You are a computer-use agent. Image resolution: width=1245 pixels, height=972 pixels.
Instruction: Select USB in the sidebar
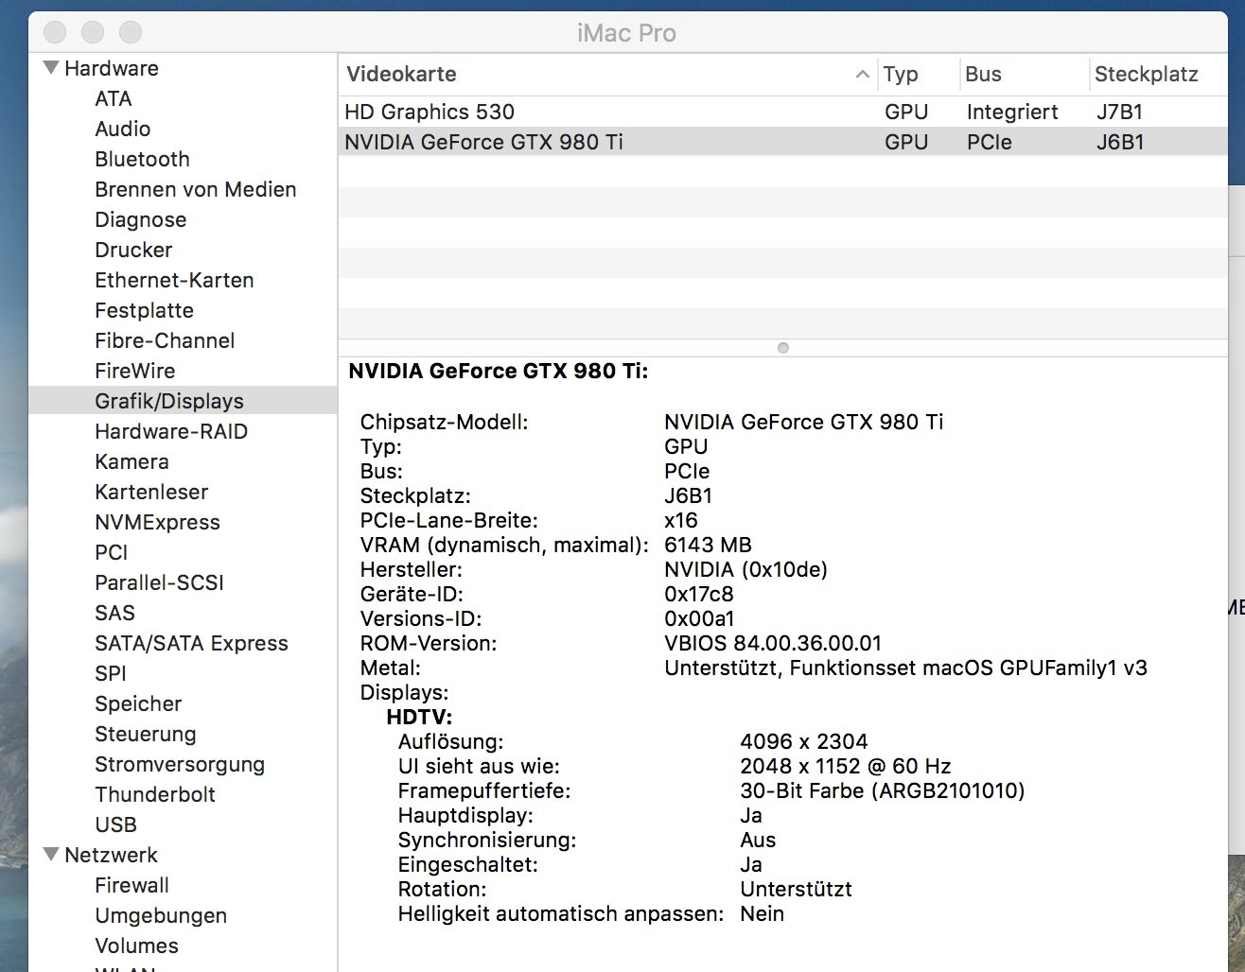(x=115, y=824)
